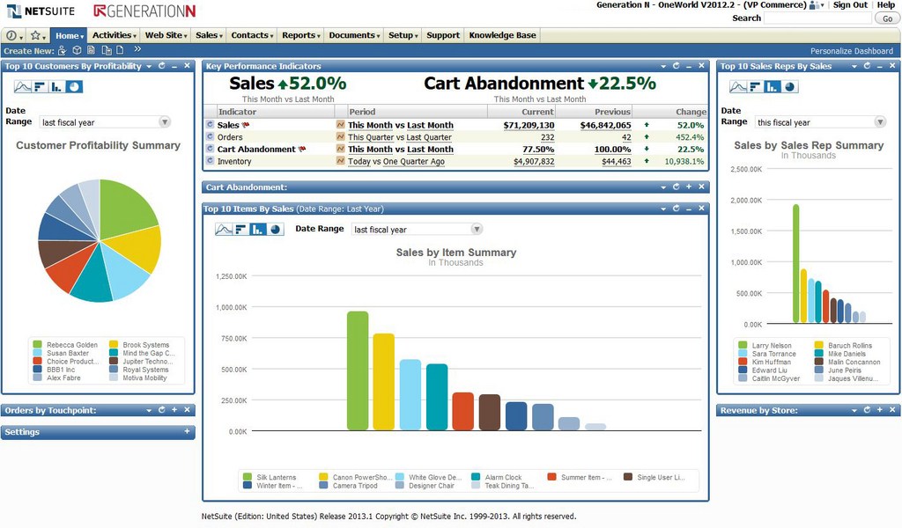902x528 pixels.
Task: Expand the Settings portlet
Action: [186, 432]
